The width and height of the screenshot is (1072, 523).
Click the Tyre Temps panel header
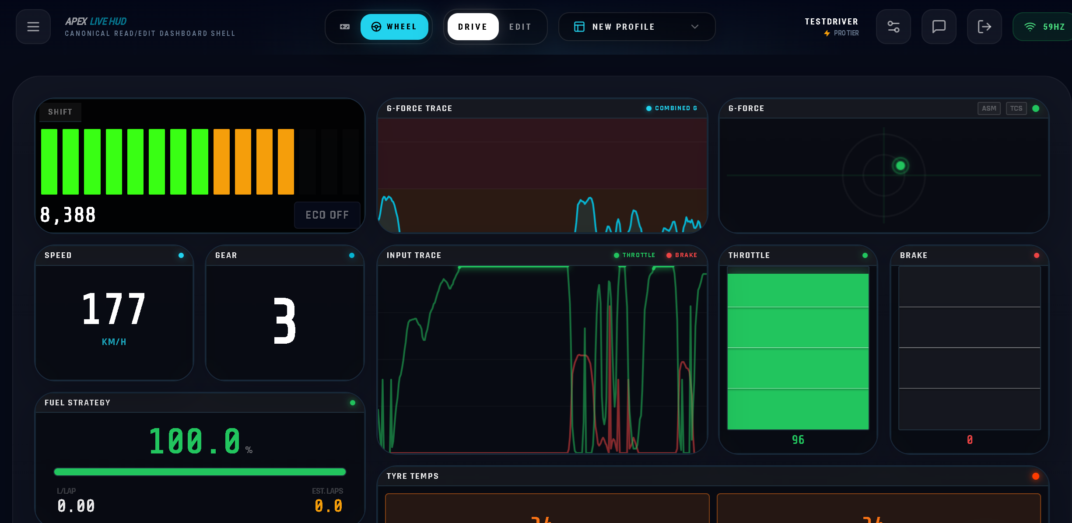point(713,476)
